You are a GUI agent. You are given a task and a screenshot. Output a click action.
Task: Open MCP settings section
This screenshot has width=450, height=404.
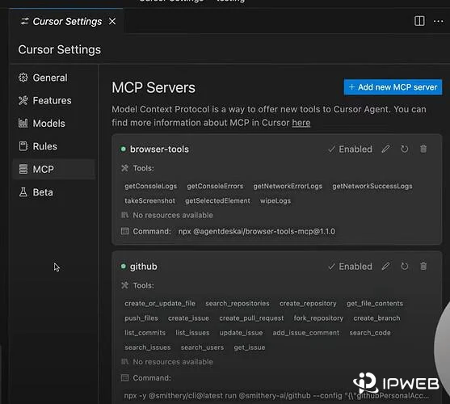pyautogui.click(x=53, y=170)
